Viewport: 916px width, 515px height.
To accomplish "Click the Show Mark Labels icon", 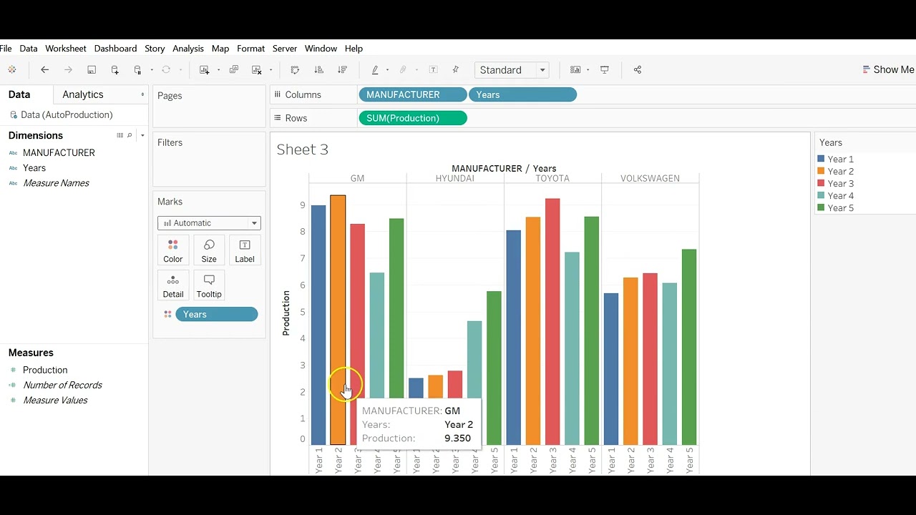I will [433, 69].
